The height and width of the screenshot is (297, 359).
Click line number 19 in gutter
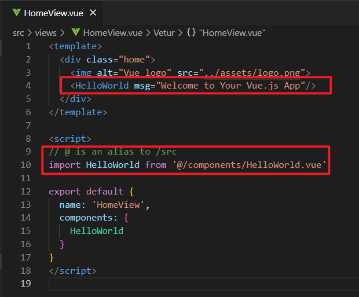click(25, 284)
